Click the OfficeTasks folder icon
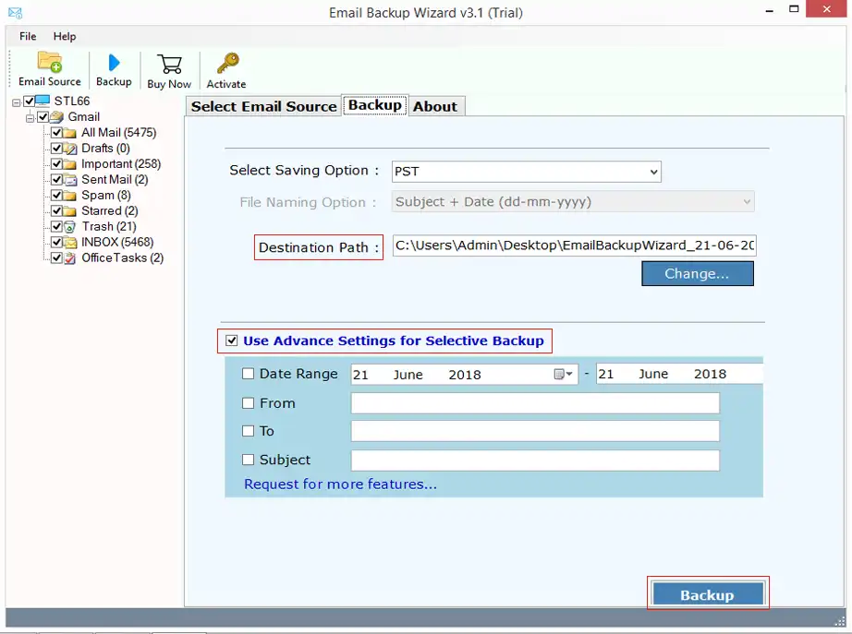This screenshot has width=852, height=634. click(x=69, y=258)
